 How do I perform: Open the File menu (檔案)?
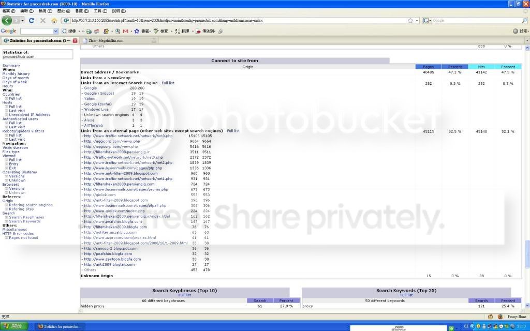pyautogui.click(x=9, y=11)
